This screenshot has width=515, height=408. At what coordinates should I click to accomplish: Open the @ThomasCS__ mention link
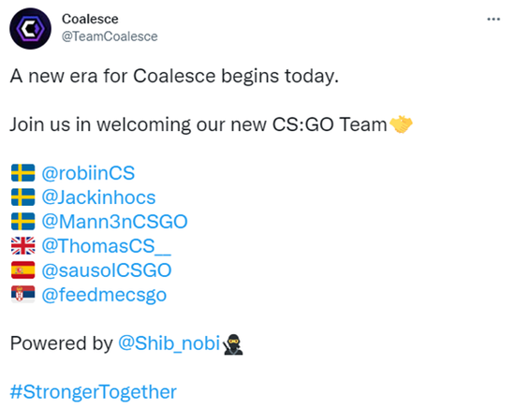point(106,246)
